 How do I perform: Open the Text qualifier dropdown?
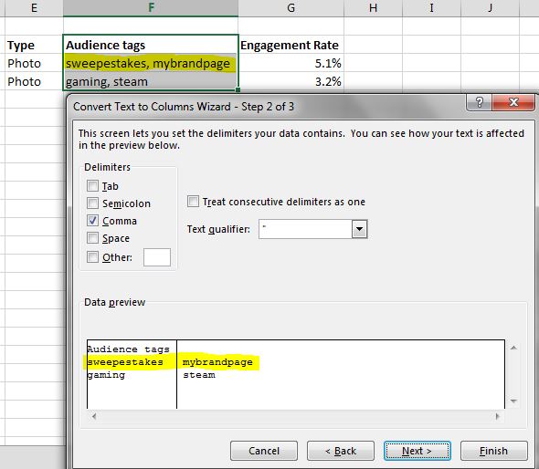click(x=360, y=229)
